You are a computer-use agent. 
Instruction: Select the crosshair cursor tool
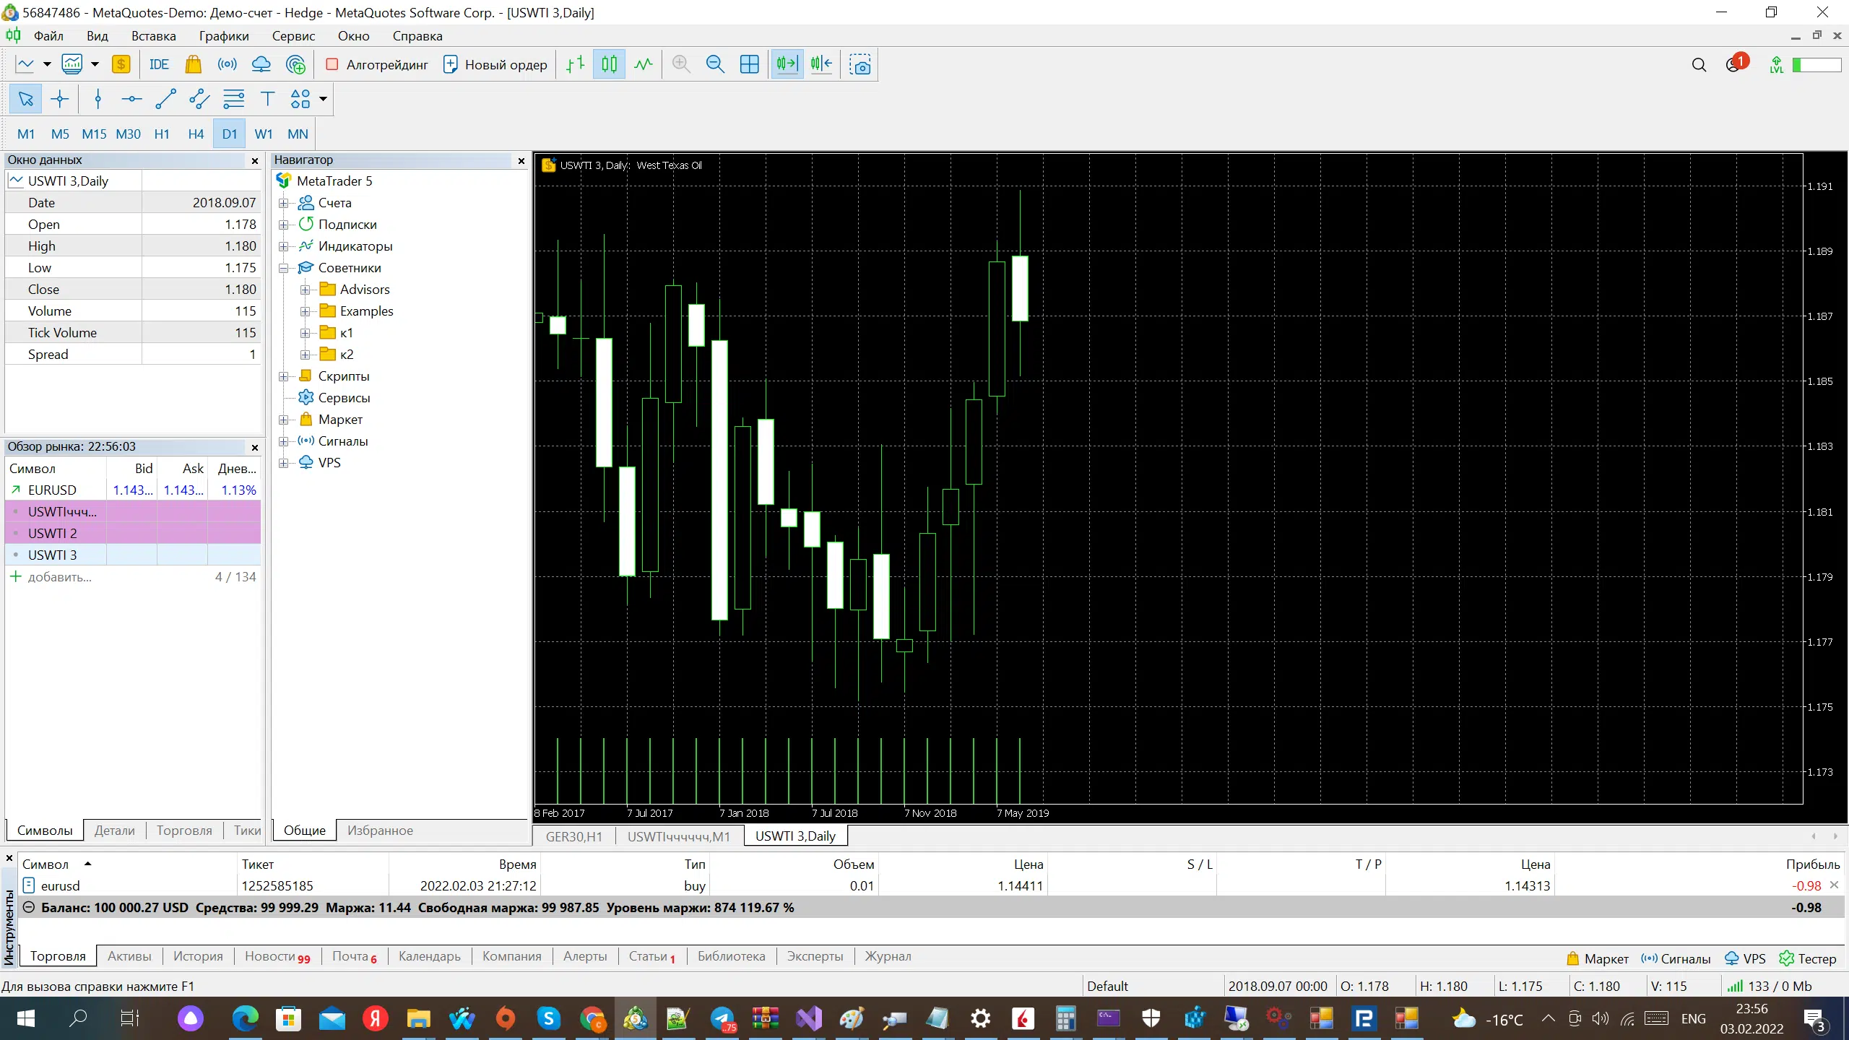tap(60, 99)
